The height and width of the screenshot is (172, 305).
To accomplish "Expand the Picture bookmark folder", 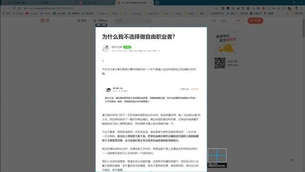I will (102, 13).
